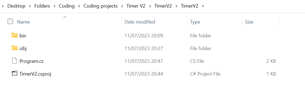The image size is (305, 98).
Task: Sort by Size column header
Action: click(x=249, y=22)
